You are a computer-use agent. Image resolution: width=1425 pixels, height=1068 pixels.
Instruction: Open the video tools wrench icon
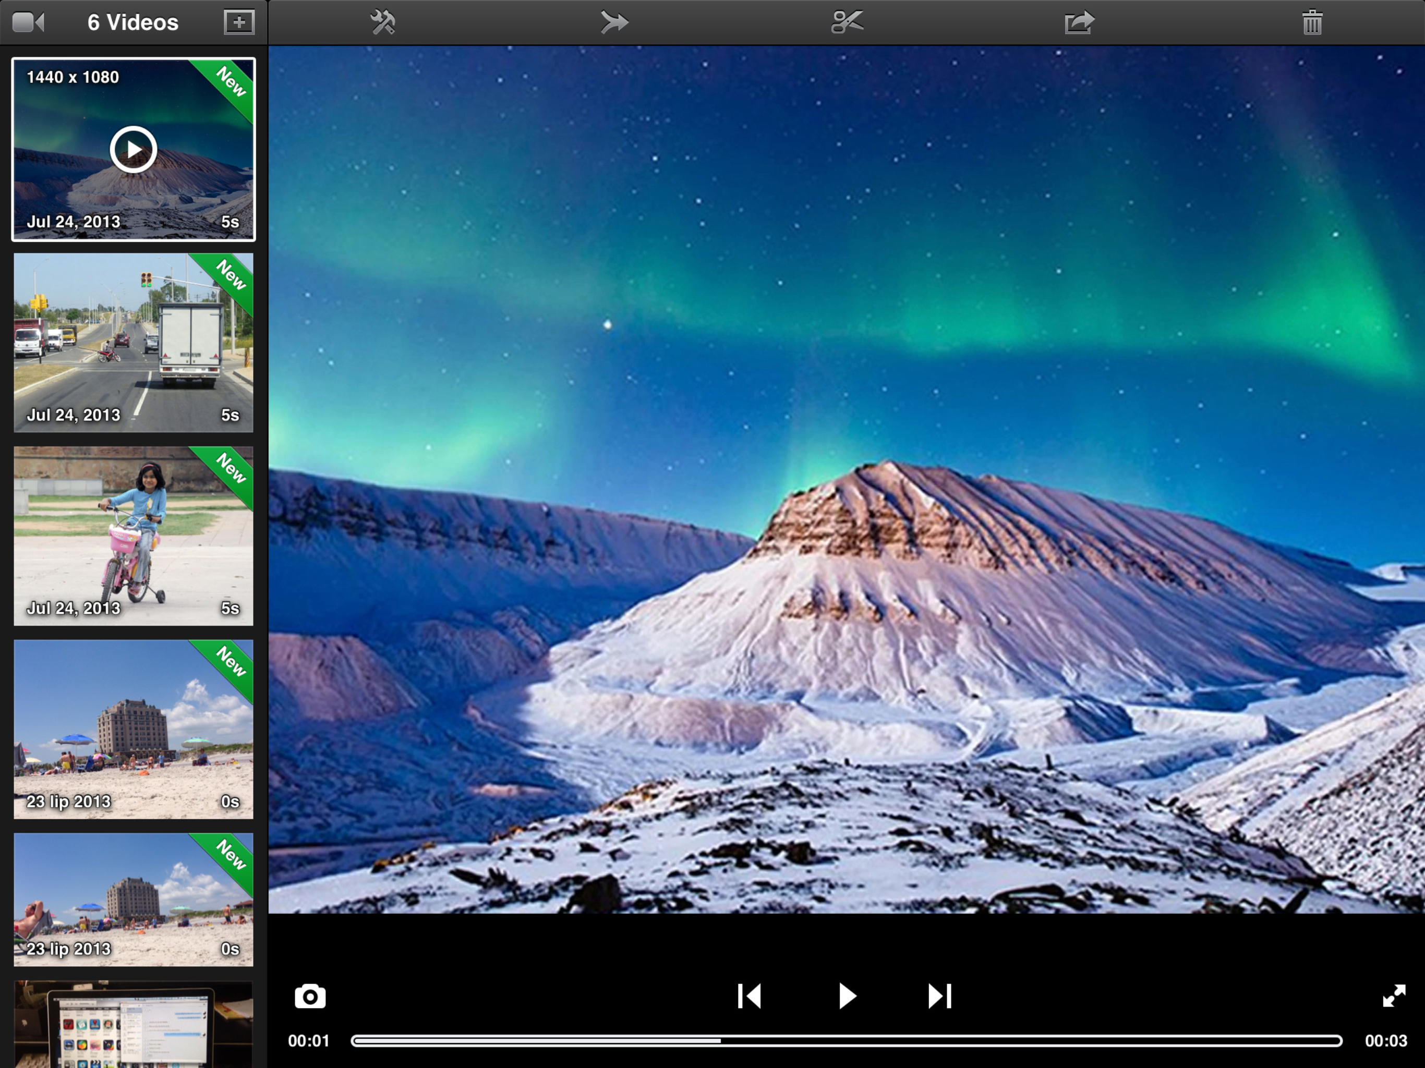pos(383,22)
